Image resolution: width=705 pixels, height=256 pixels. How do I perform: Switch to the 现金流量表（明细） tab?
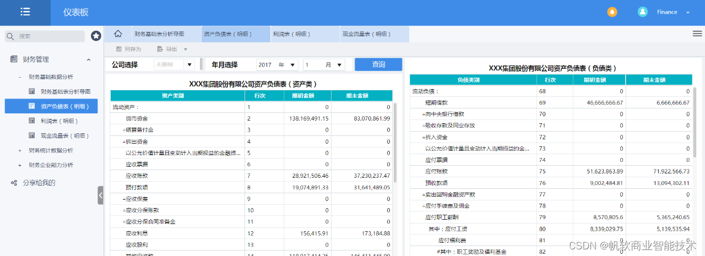tap(375, 34)
